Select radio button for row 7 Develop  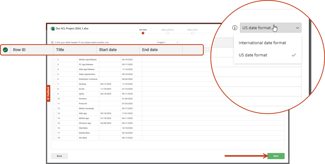54,84
